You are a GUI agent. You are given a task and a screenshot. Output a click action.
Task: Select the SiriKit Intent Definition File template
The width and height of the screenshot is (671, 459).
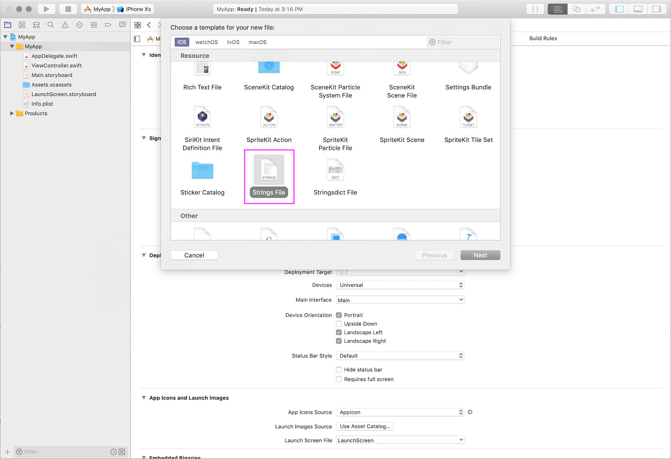click(x=202, y=128)
